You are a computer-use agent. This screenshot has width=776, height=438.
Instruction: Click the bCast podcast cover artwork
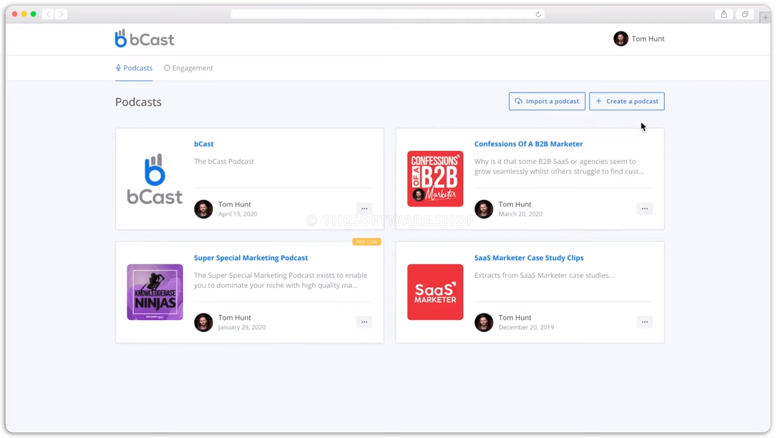coord(155,178)
